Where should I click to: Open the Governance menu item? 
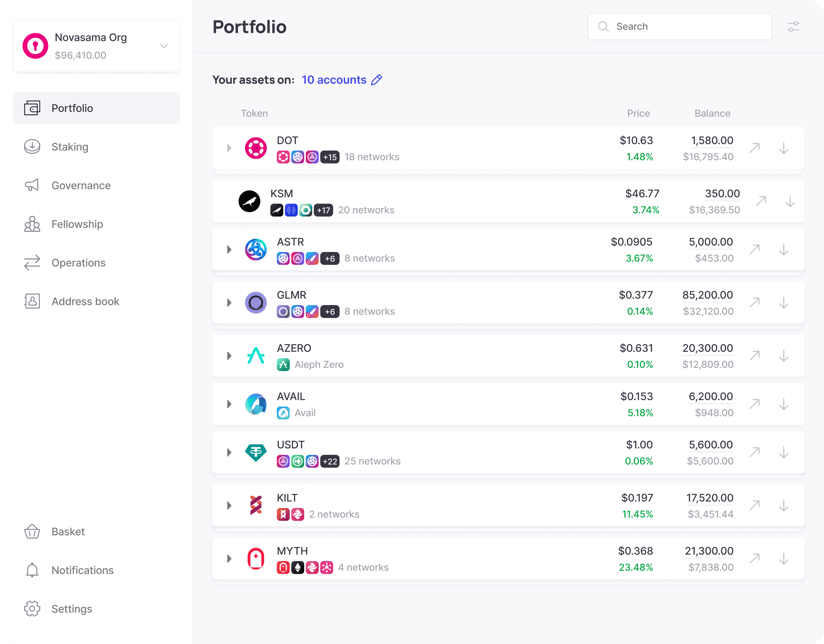pyautogui.click(x=81, y=185)
